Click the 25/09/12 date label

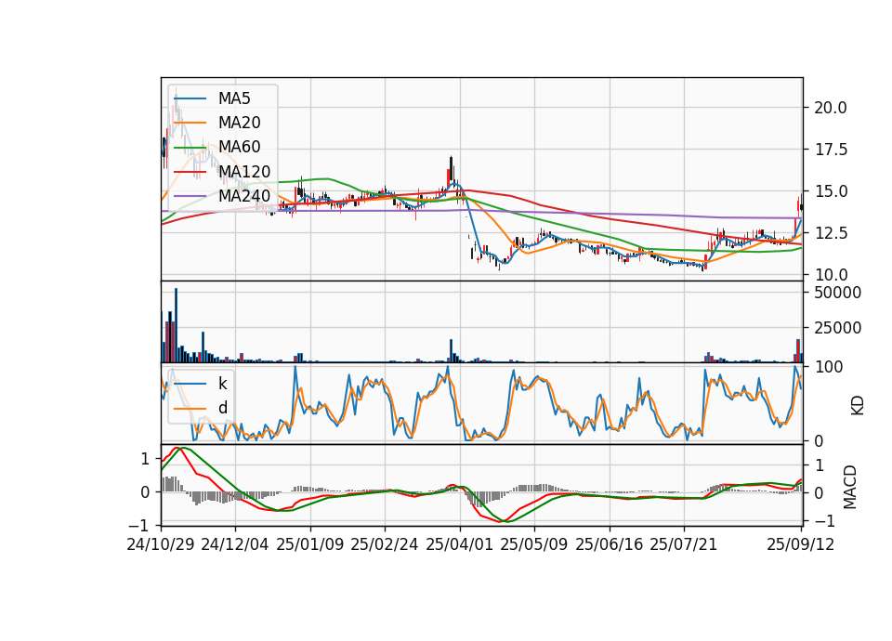801,545
